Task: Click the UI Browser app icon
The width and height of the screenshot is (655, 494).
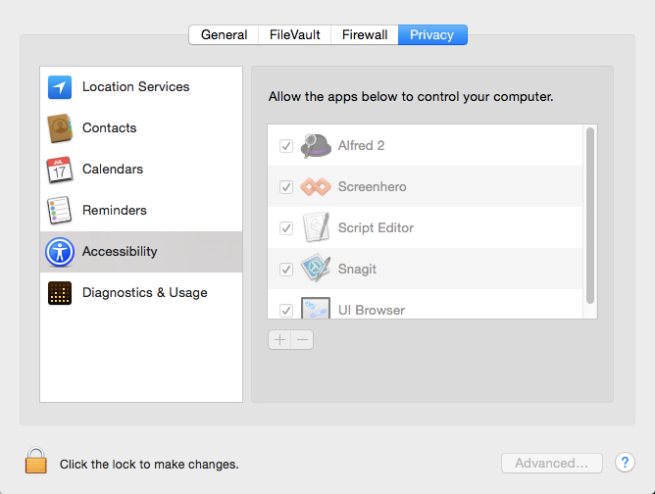Action: click(316, 308)
